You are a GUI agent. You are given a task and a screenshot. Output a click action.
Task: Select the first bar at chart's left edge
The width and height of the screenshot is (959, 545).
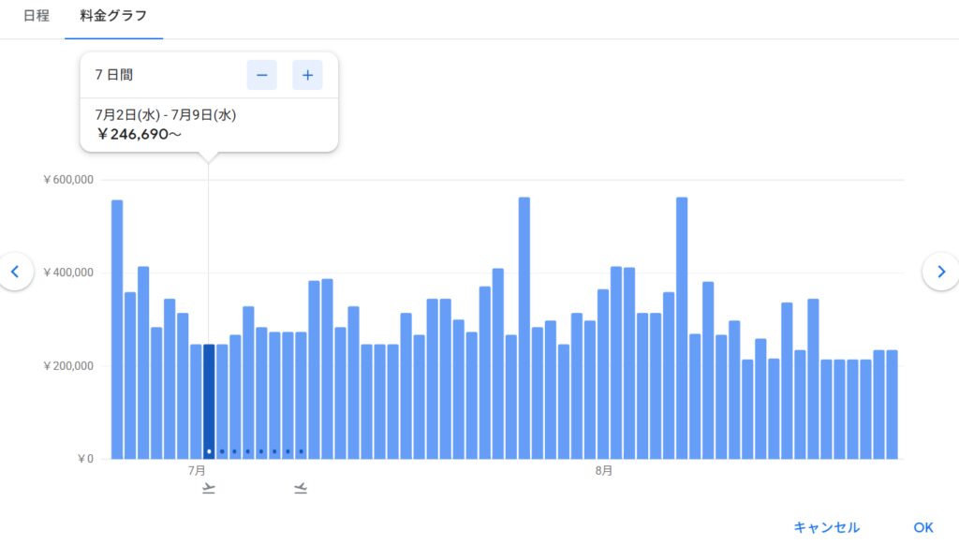point(117,330)
